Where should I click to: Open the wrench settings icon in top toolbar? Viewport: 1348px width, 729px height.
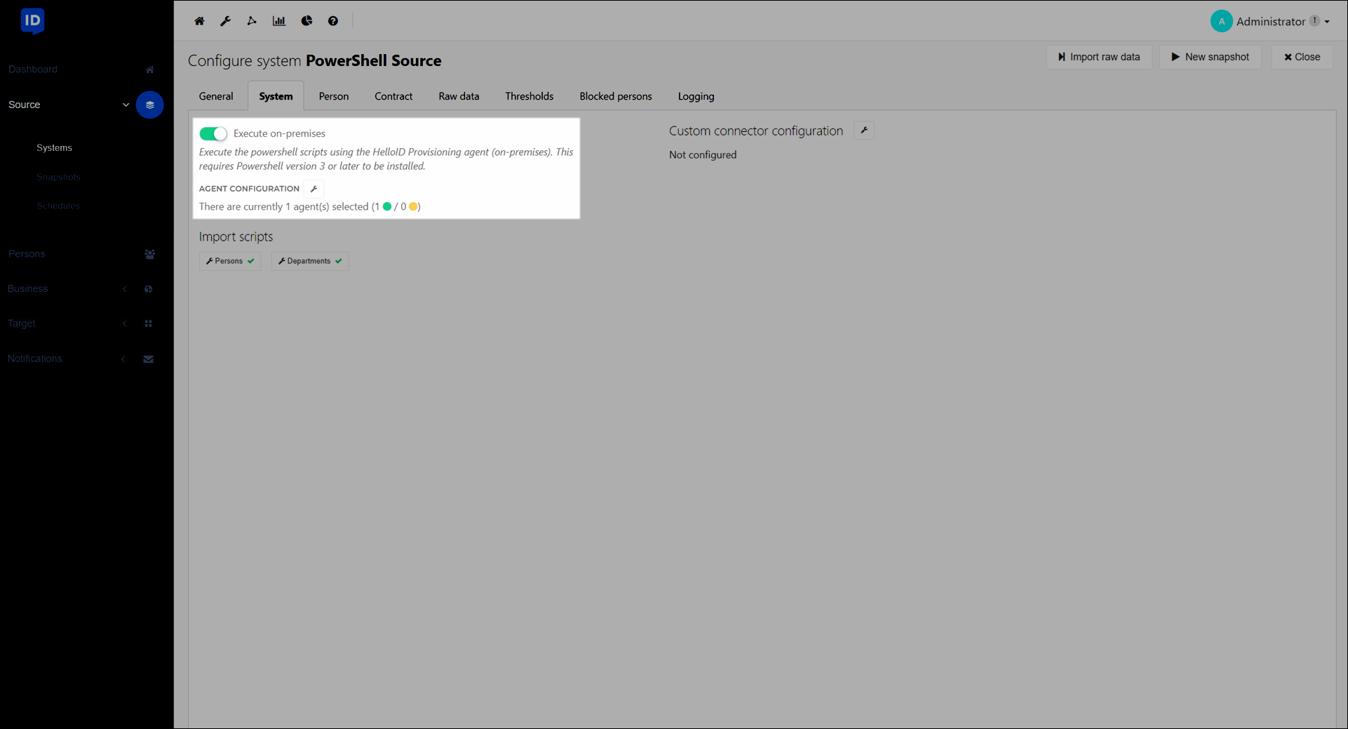tap(225, 21)
